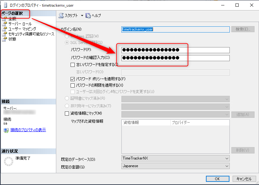259x185 pixels.
Task: Open the Securables (セキュリティ保護可能なリソース) page
Action: 31,34
